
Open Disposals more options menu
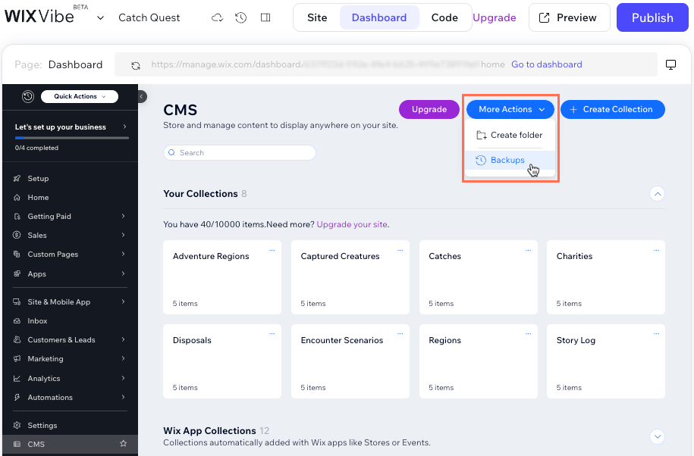pyautogui.click(x=272, y=333)
